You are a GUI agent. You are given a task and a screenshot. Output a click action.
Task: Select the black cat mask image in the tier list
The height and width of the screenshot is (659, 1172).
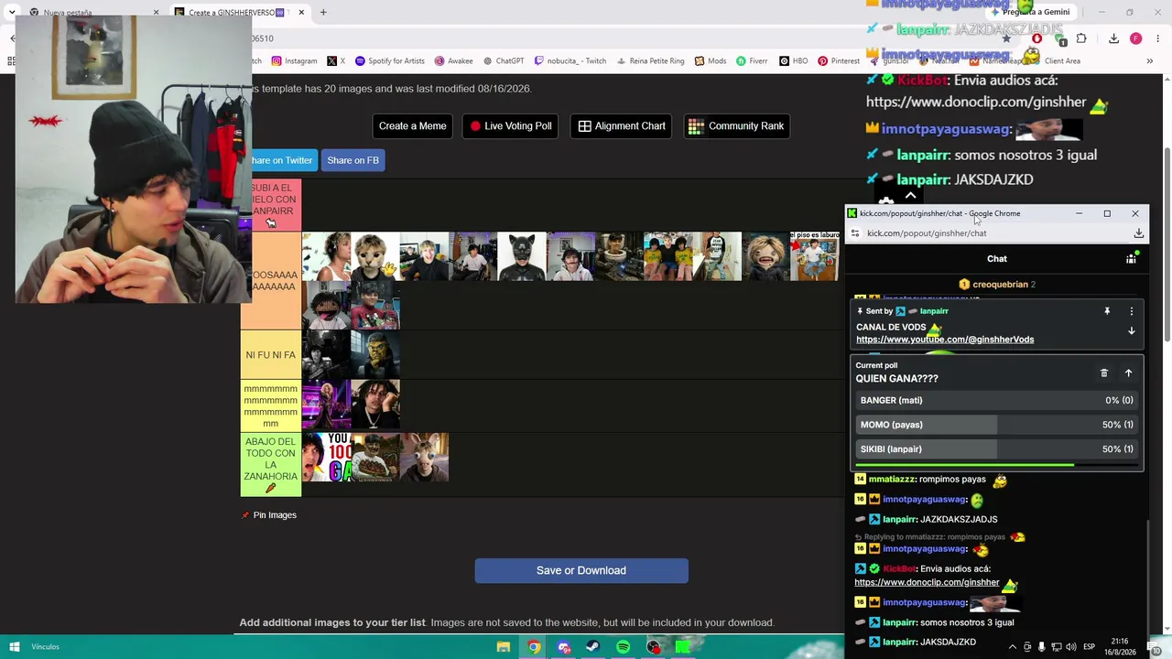coord(522,256)
